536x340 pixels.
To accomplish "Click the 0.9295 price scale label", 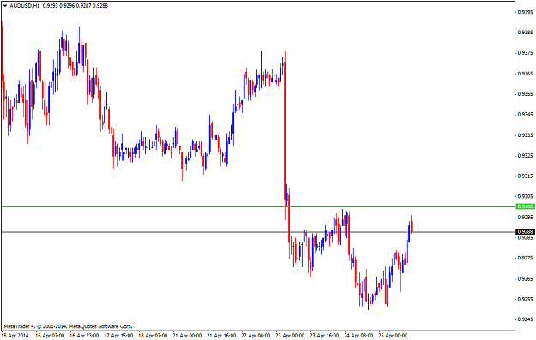I will point(526,218).
